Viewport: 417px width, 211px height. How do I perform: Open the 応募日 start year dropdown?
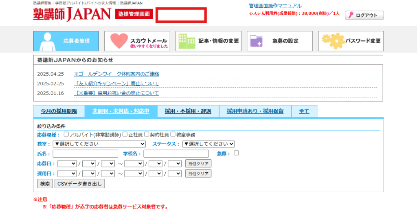(x=67, y=163)
